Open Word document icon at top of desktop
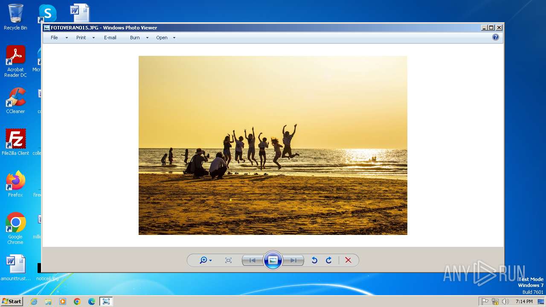Screen dimensions: 546x307 click(80, 13)
